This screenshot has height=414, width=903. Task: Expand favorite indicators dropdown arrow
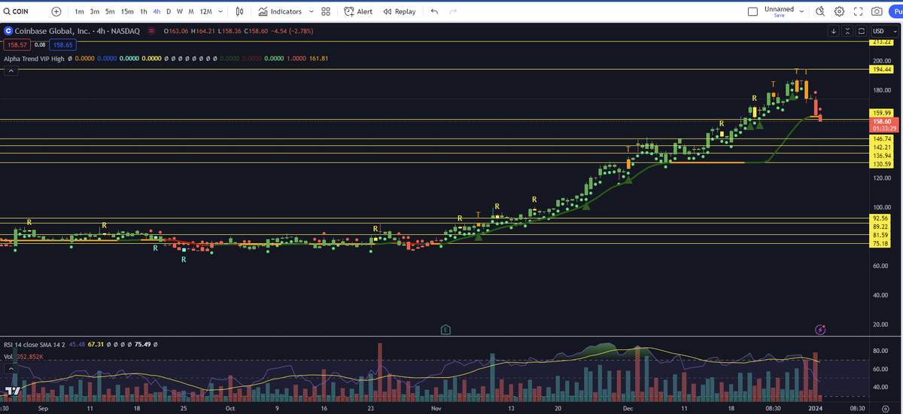pyautogui.click(x=310, y=11)
